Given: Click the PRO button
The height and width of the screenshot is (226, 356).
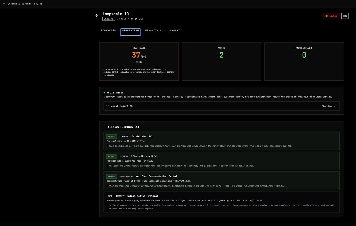Looking at the screenshot, I should (345, 16).
